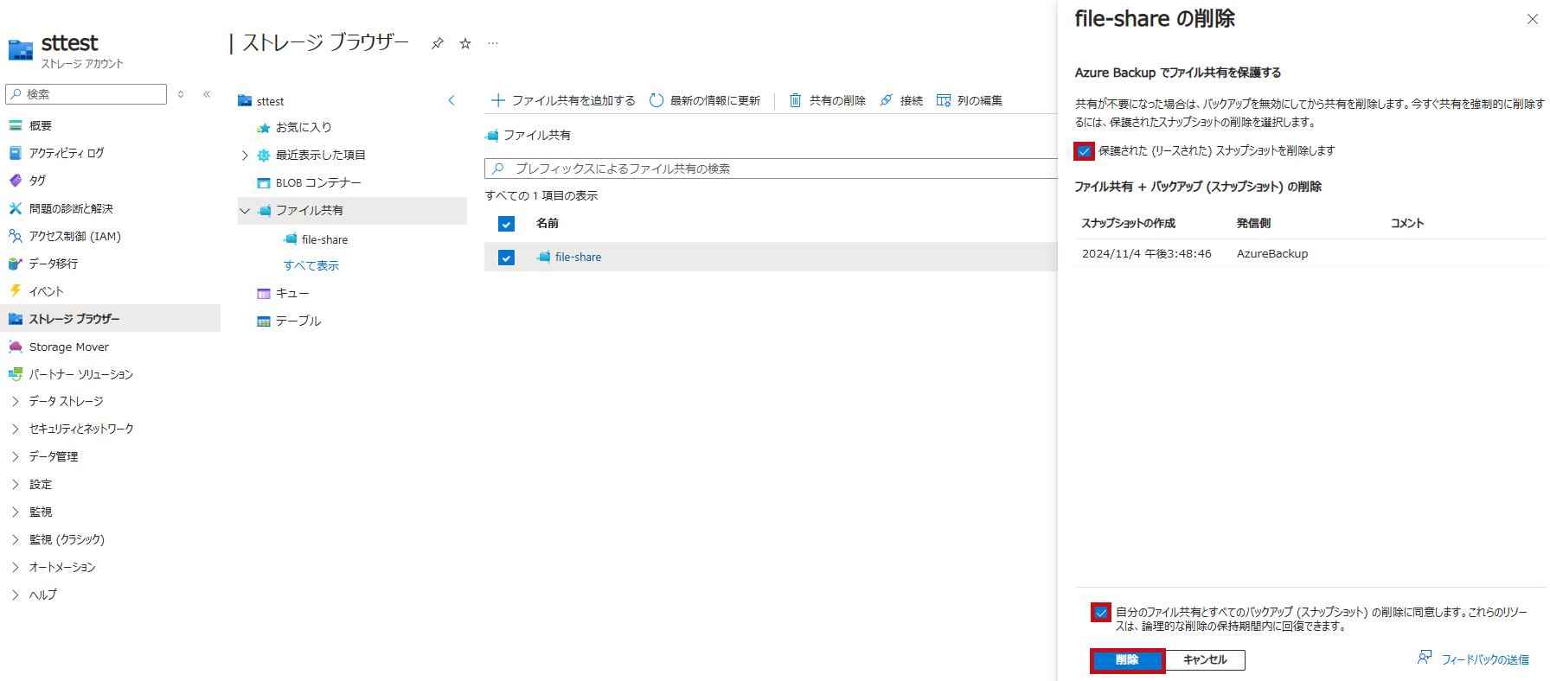This screenshot has height=681, width=1550.
Task: Uncheck the file-share row checkbox
Action: pyautogui.click(x=507, y=258)
